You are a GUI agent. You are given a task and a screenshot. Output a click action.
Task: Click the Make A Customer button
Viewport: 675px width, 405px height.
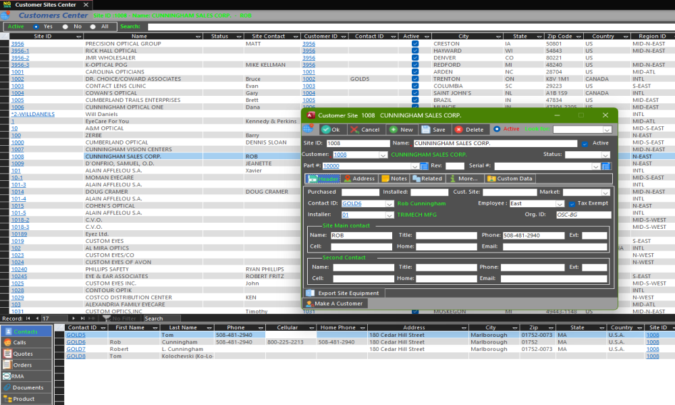tap(333, 304)
